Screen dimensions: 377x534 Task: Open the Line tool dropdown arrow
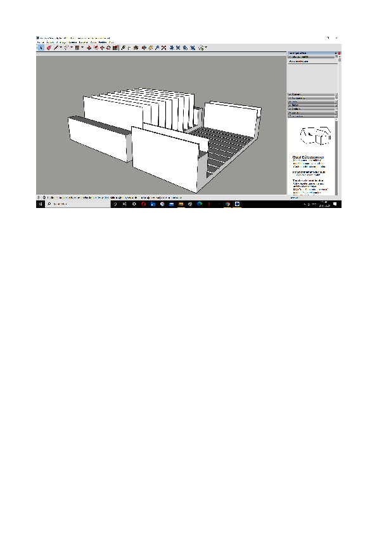tap(61, 48)
